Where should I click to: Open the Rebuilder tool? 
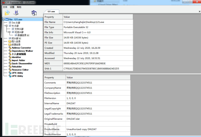[x=17, y=66]
